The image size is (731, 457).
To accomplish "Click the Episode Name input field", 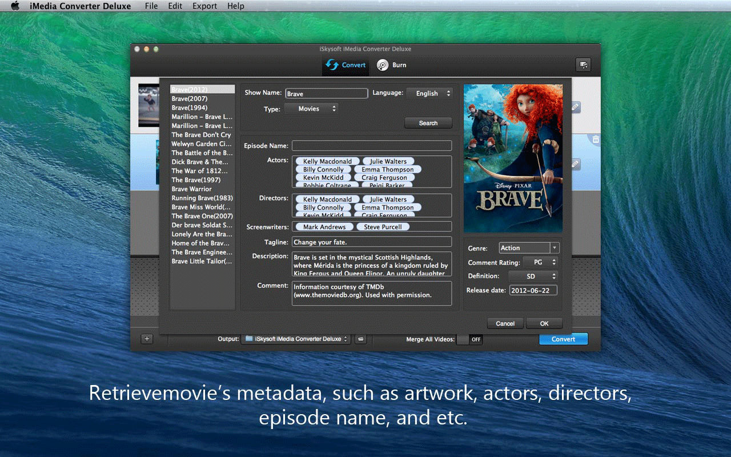I will [x=372, y=146].
